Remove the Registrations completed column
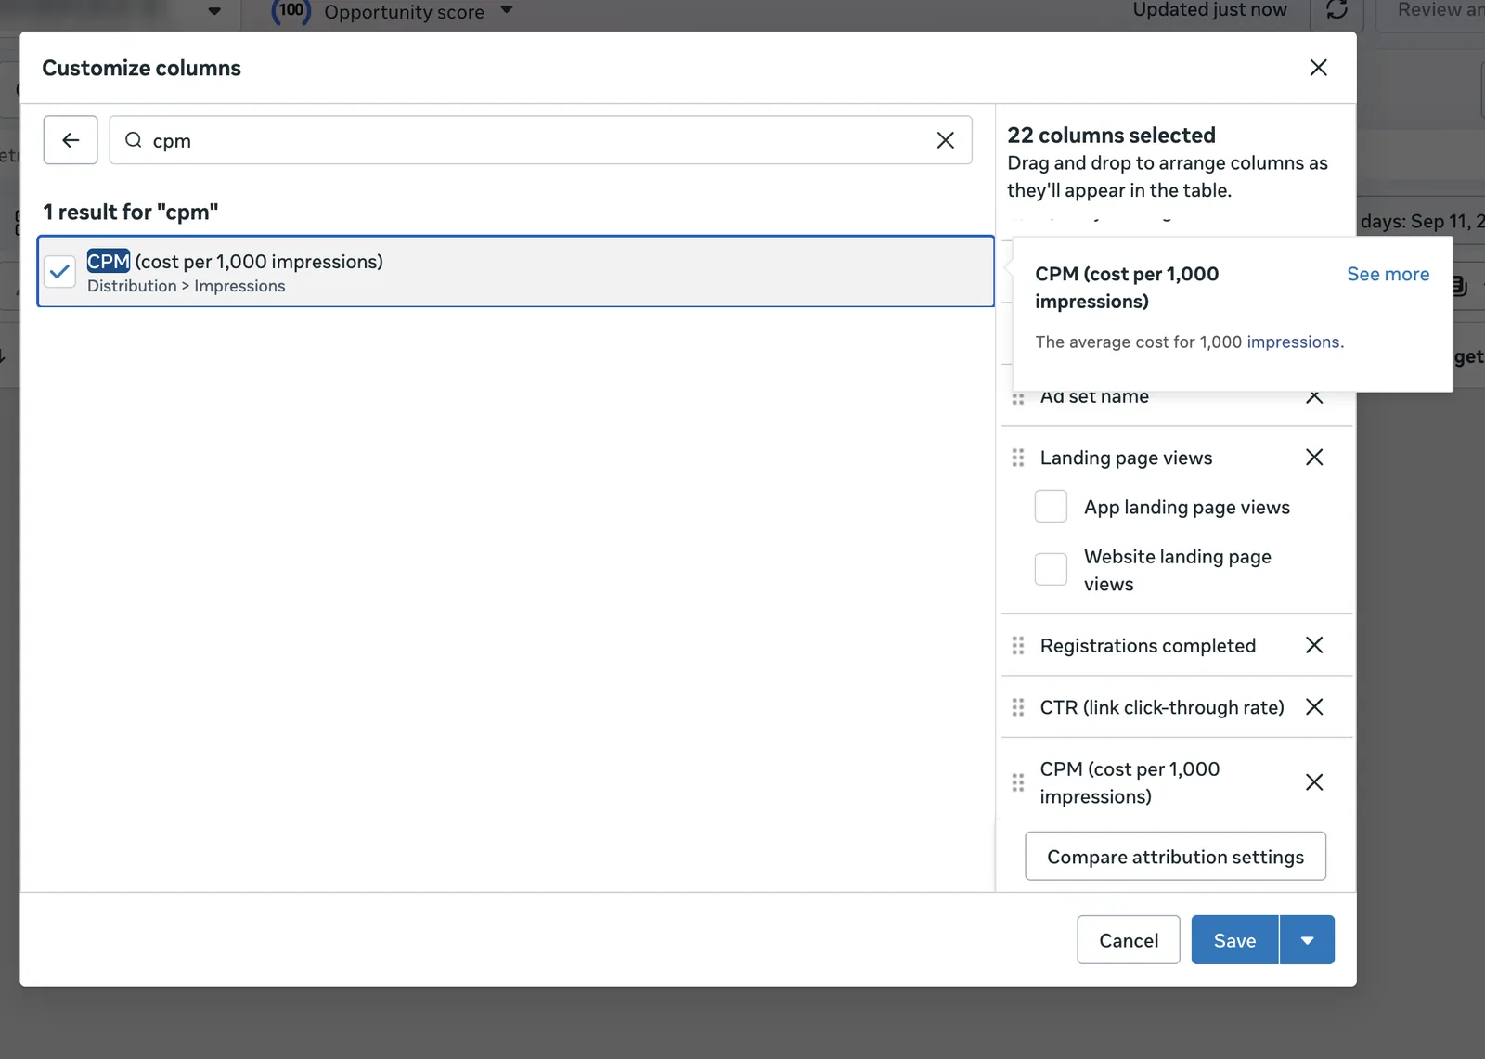 pos(1314,645)
